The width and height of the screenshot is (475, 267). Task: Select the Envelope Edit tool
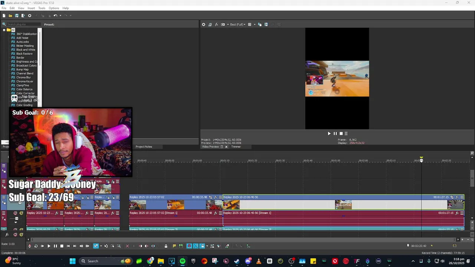click(106, 246)
